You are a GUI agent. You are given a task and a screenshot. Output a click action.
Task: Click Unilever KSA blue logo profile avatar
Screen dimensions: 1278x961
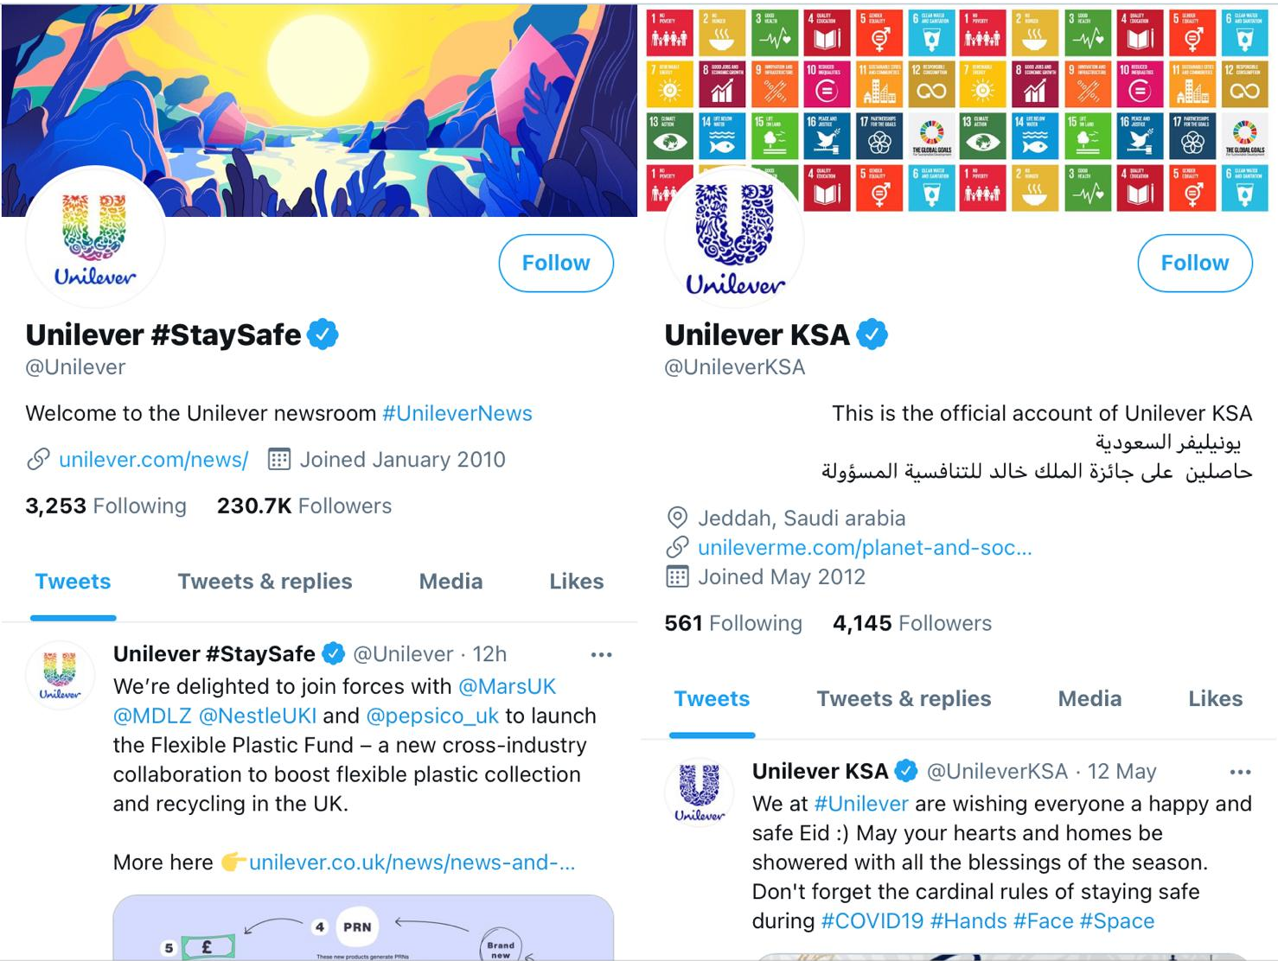coord(734,238)
